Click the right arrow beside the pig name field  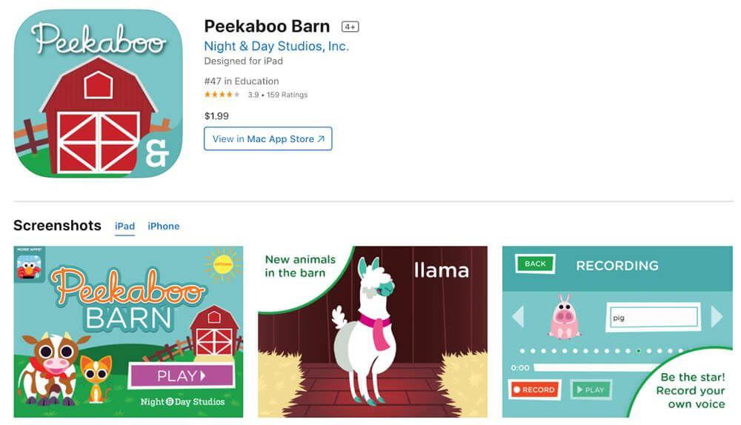[717, 316]
